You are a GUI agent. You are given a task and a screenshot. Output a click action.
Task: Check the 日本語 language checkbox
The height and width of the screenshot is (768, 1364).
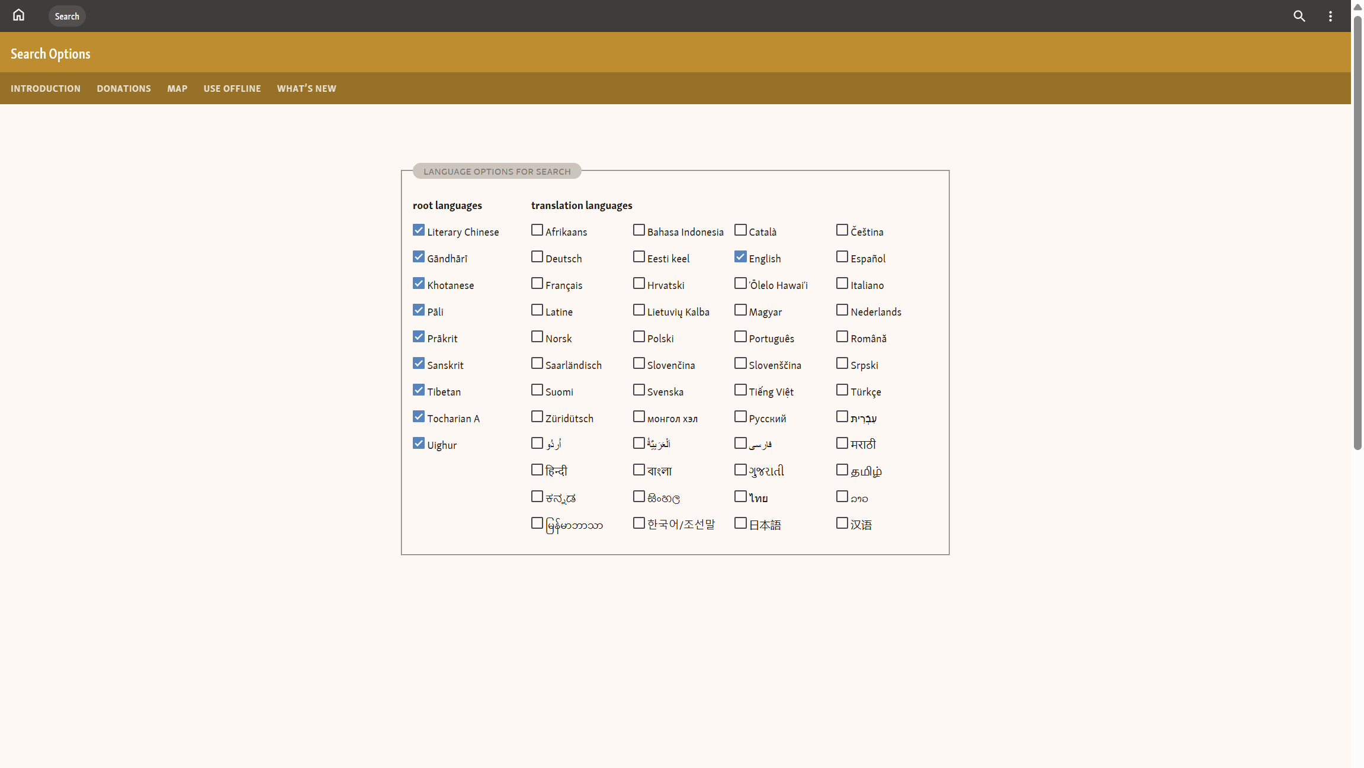[x=740, y=523]
